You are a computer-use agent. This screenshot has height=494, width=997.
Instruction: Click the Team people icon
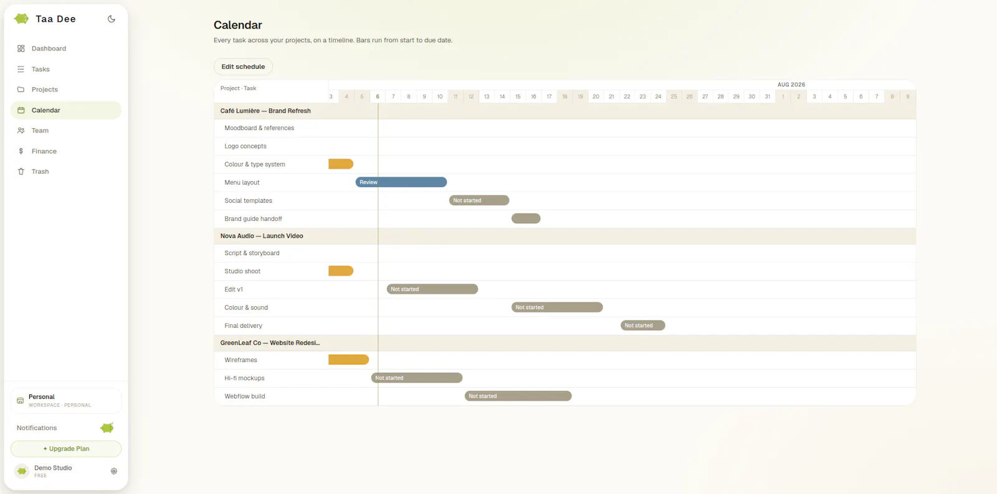[21, 131]
